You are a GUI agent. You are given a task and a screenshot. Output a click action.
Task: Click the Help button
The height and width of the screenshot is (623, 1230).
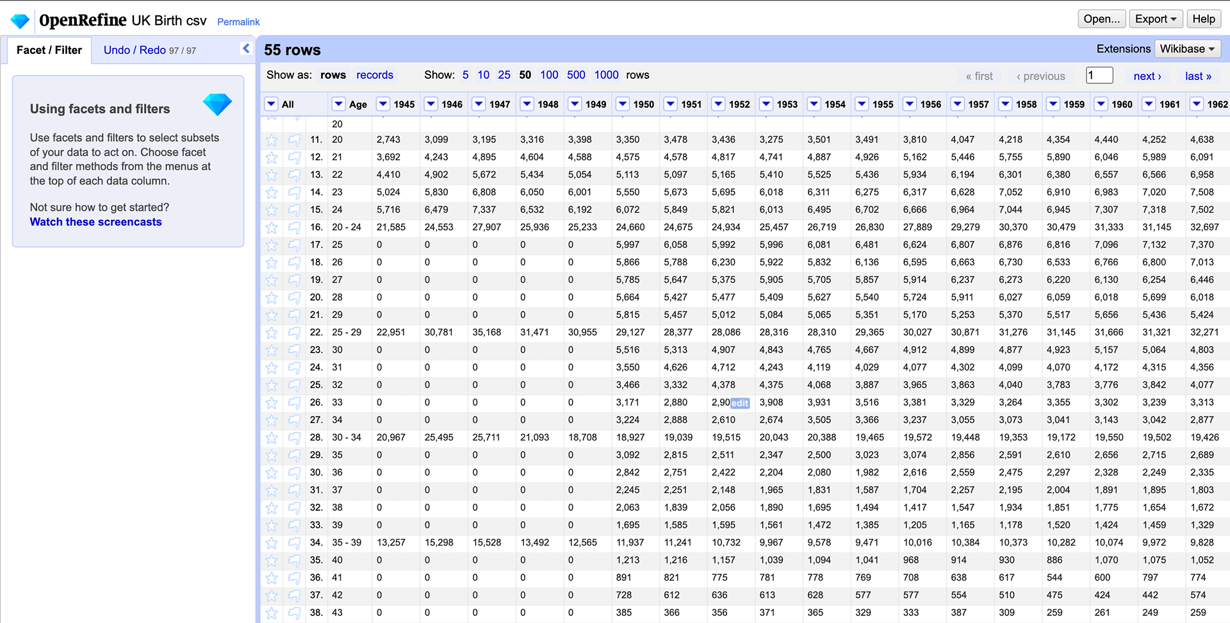(1204, 19)
